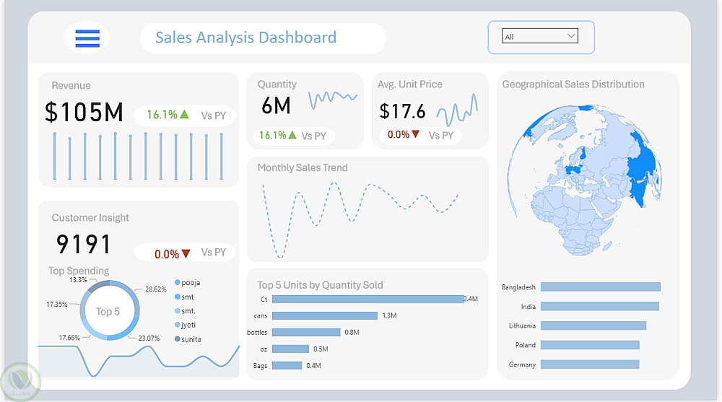Click the Customer Insight 0.0% Vs PY badge
Viewport: 722px width, 402px height.
(x=185, y=253)
